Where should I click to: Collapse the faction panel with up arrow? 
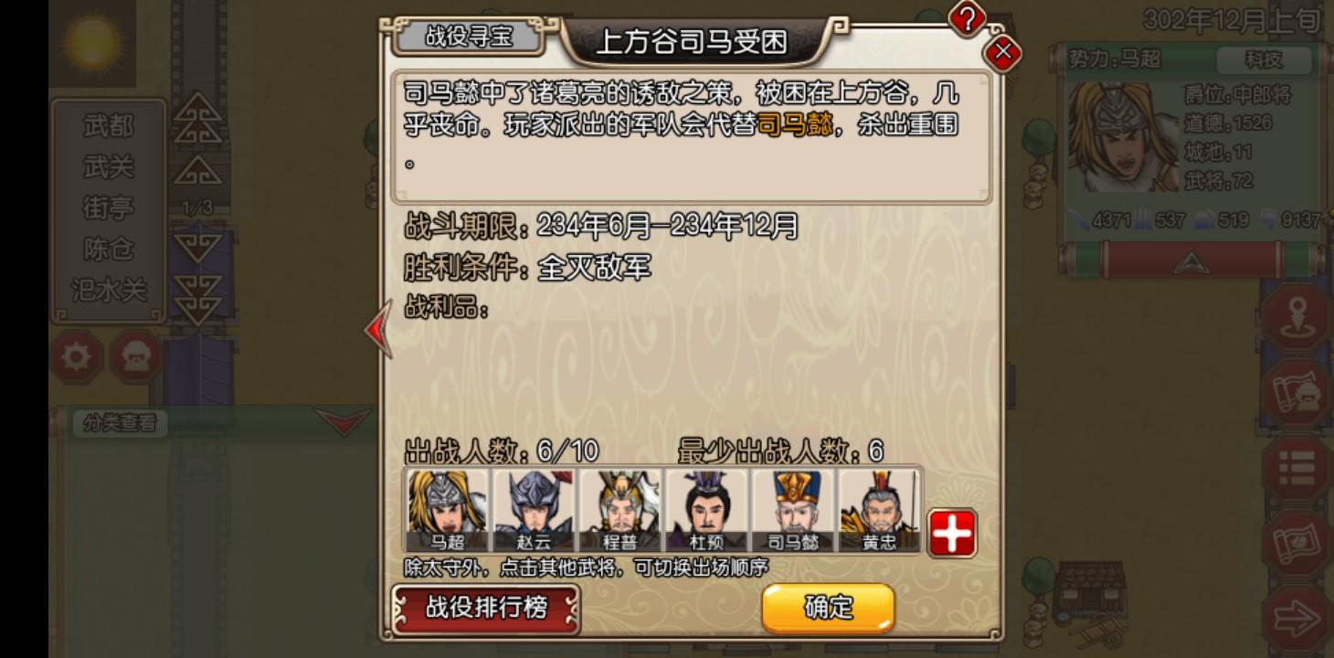coord(1191,262)
